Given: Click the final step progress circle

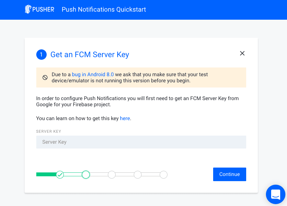Looking at the screenshot, I should (x=164, y=175).
